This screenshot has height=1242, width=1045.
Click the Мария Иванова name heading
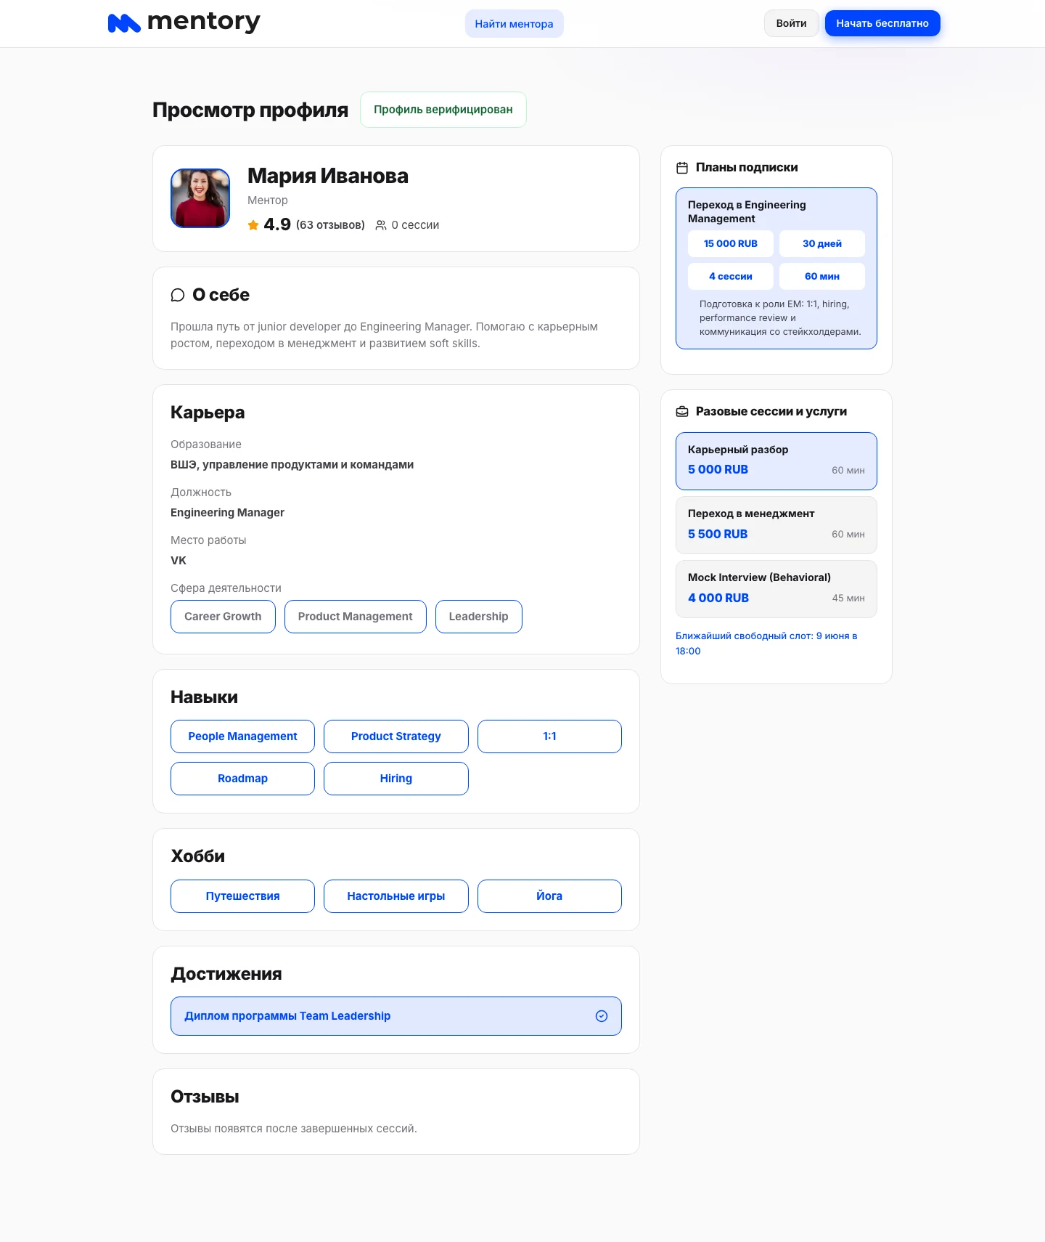coord(328,176)
